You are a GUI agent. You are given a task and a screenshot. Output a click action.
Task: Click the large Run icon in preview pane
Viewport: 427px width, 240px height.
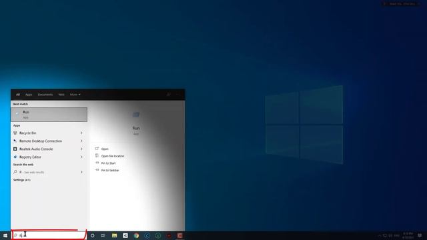click(136, 115)
